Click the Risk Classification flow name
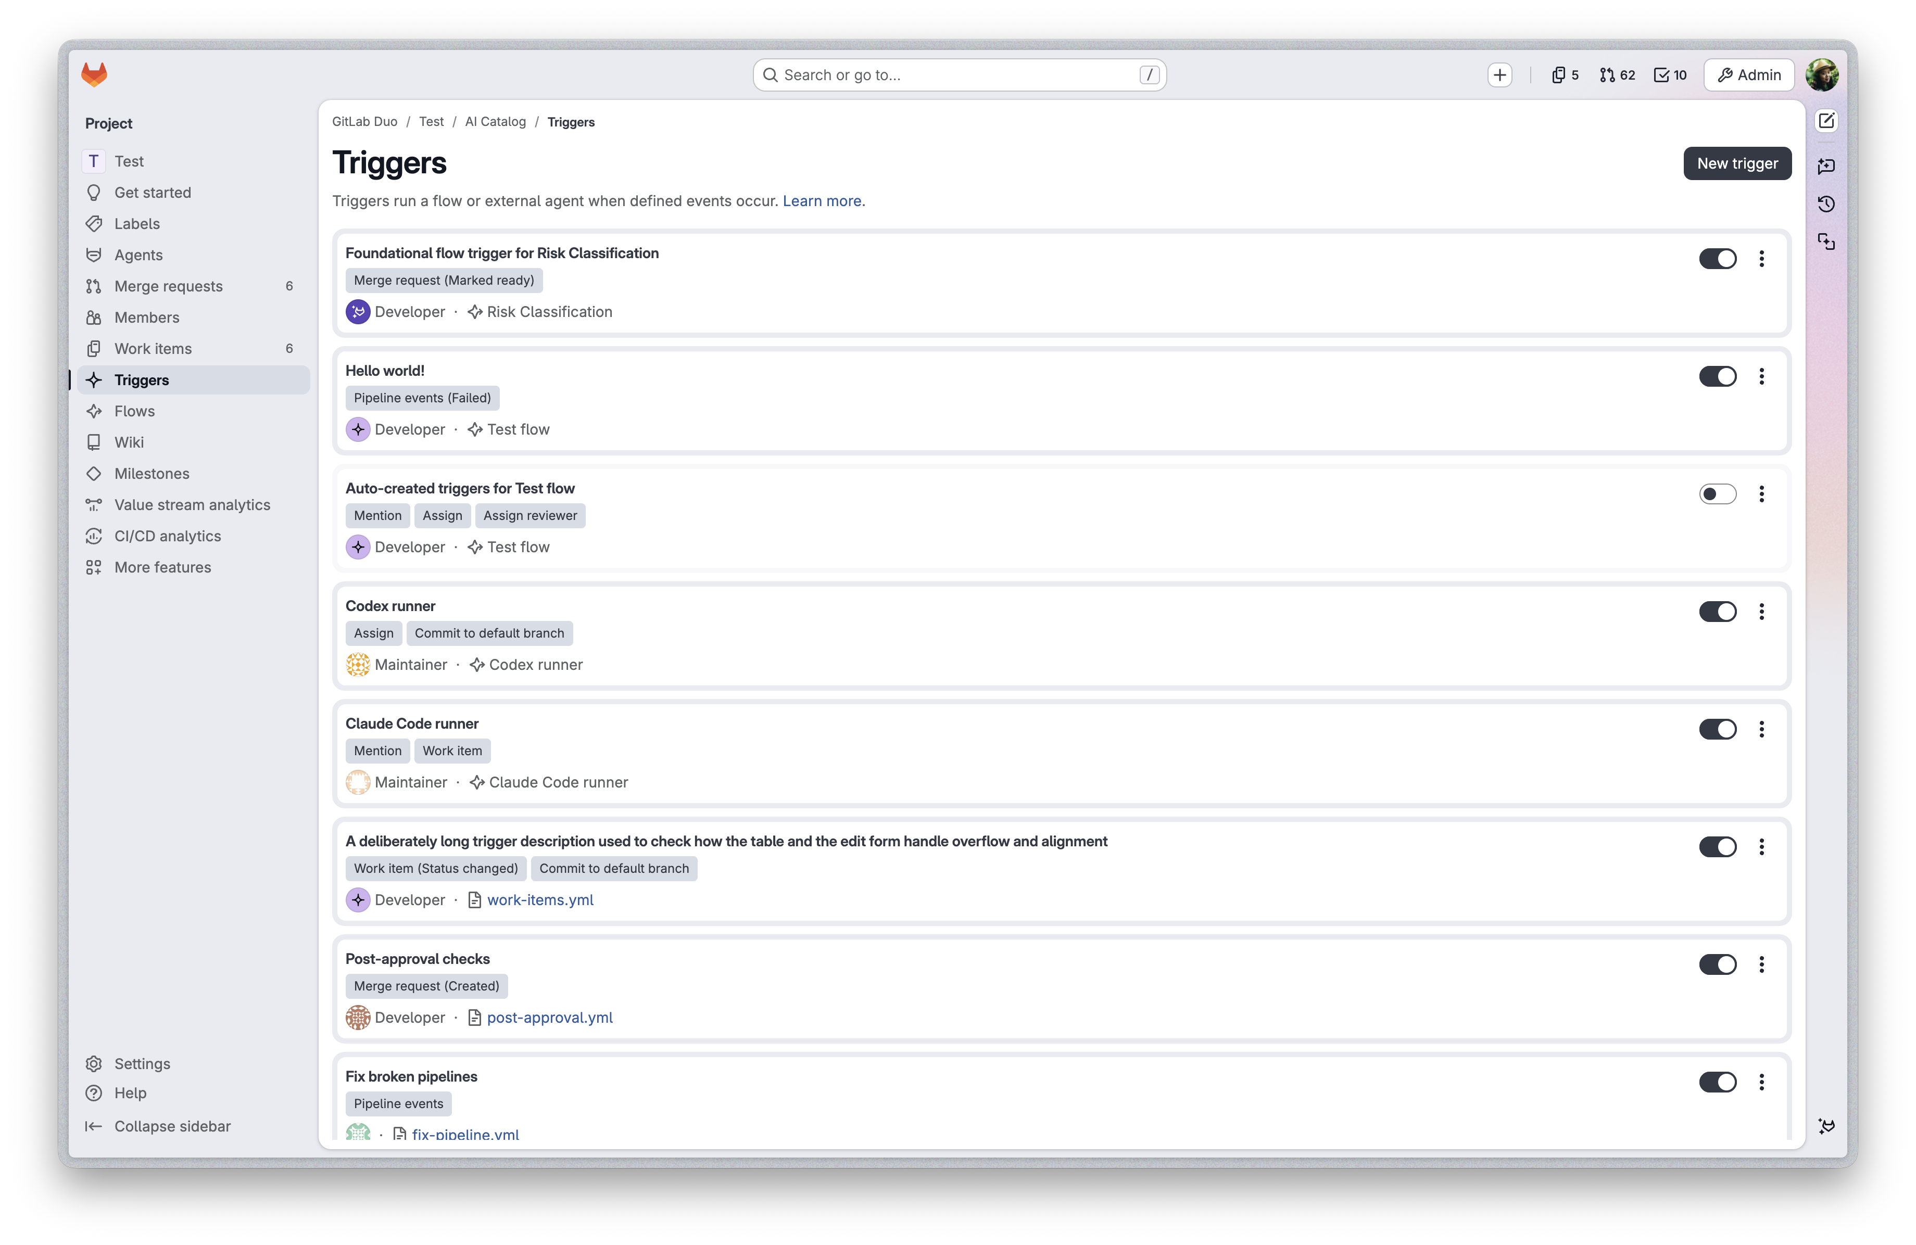This screenshot has width=1916, height=1245. [549, 311]
